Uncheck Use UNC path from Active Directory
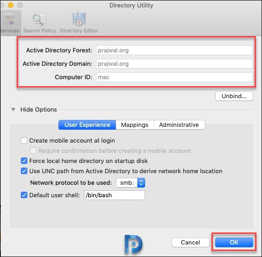The image size is (262, 257). [x=24, y=171]
